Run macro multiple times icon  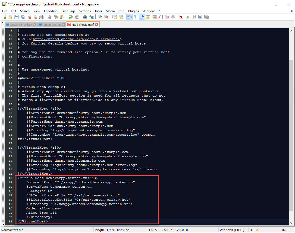tap(200, 17)
